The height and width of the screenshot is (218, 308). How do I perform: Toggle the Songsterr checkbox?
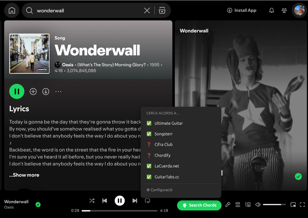coord(149,134)
